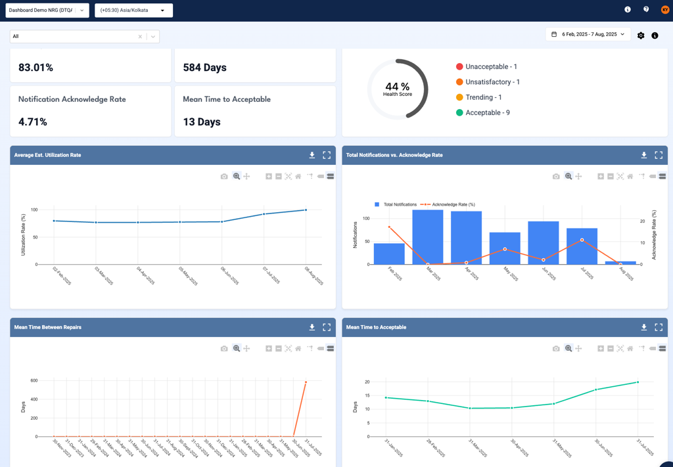
Task: Hide the Total Notifications series via its legend entry
Action: click(x=396, y=204)
